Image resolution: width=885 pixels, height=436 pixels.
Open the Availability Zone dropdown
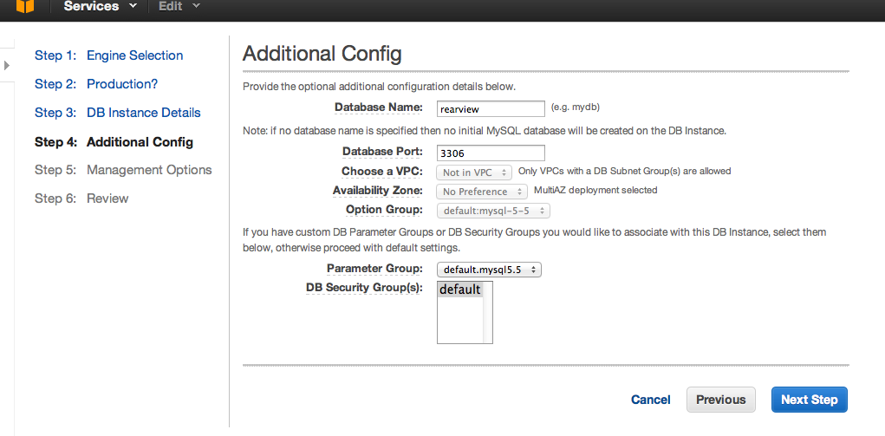pos(481,192)
